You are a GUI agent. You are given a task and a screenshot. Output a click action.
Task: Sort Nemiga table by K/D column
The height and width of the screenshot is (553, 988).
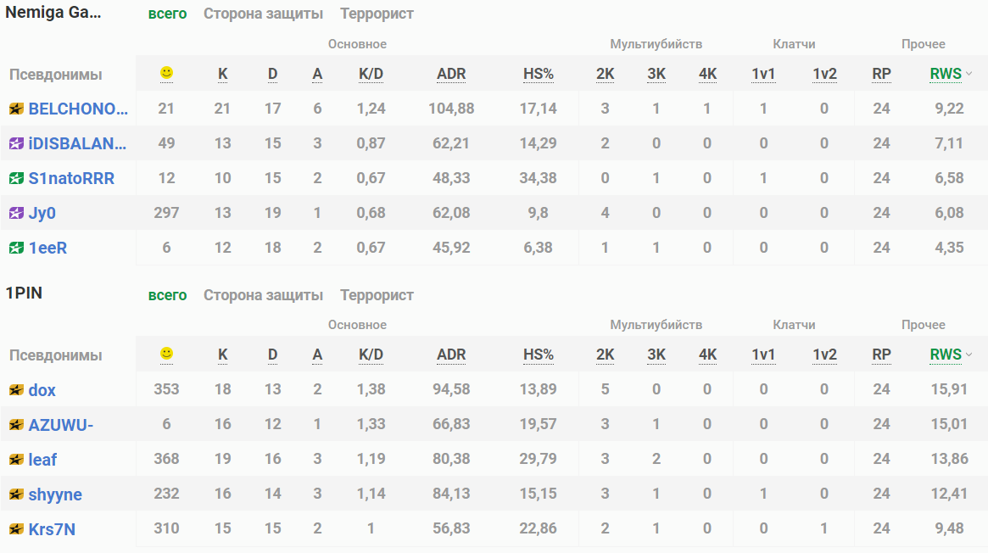pyautogui.click(x=371, y=74)
